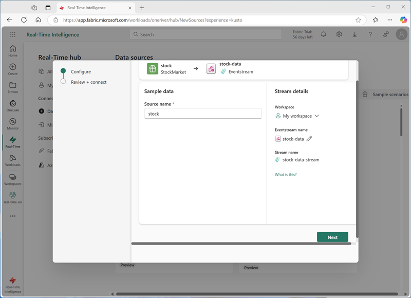Open browser favorites list
The height and width of the screenshot is (298, 411).
click(x=376, y=20)
